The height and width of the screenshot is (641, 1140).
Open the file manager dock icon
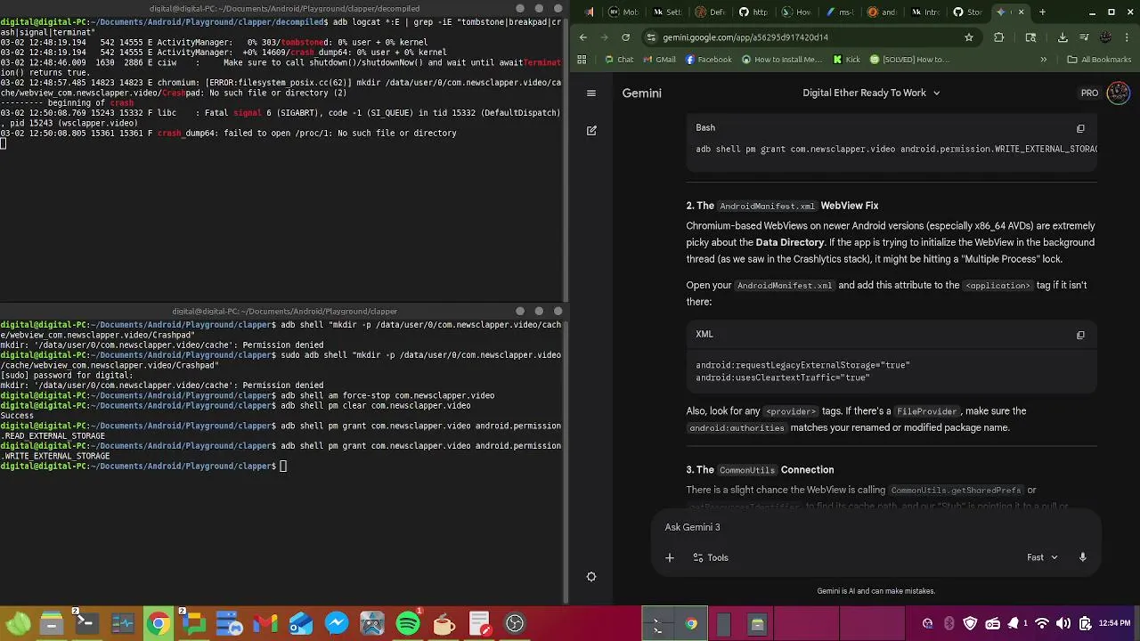[x=51, y=623]
